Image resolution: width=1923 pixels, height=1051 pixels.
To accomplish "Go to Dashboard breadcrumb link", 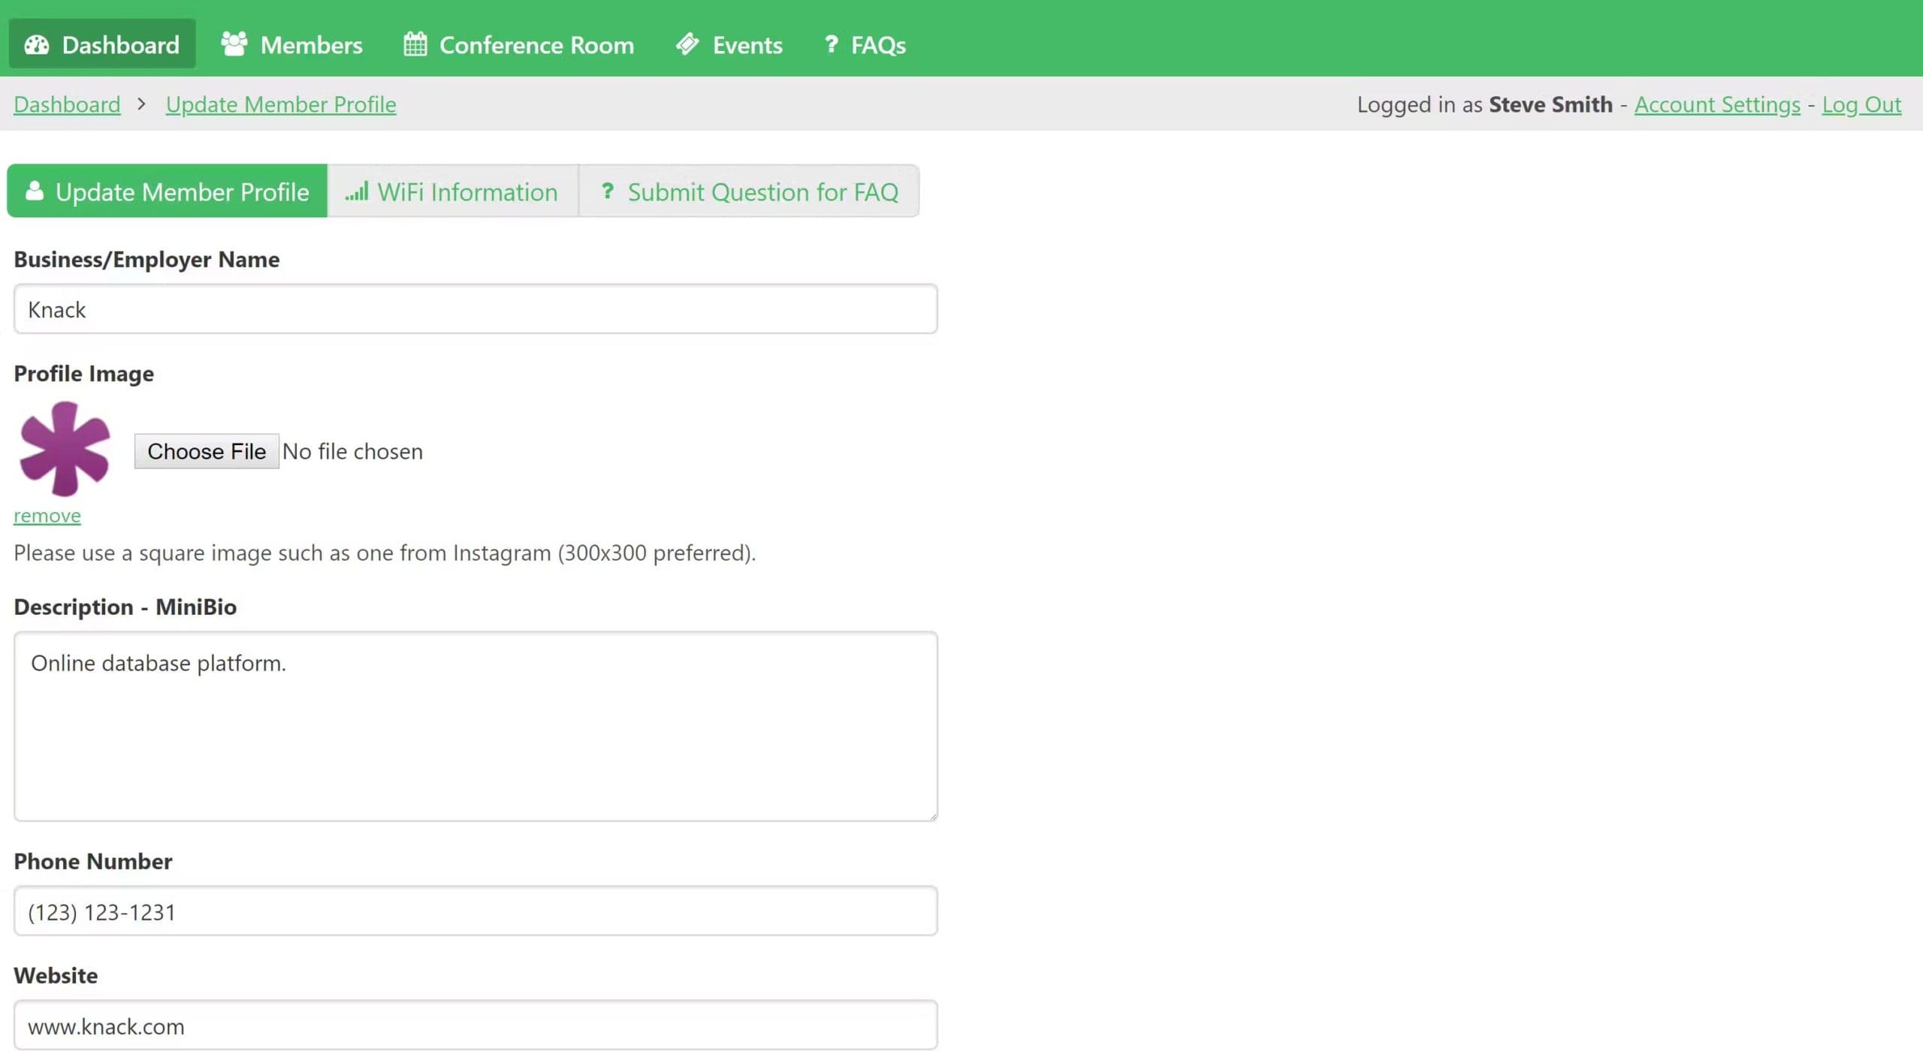I will tap(67, 104).
